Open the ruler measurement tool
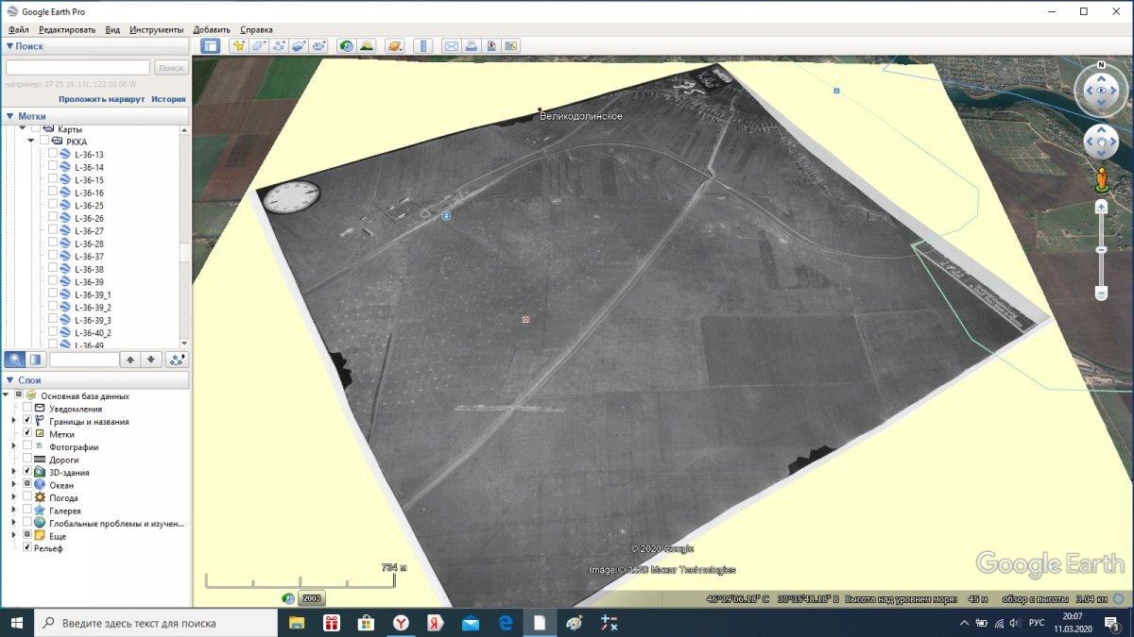Image resolution: width=1134 pixels, height=637 pixels. click(422, 45)
